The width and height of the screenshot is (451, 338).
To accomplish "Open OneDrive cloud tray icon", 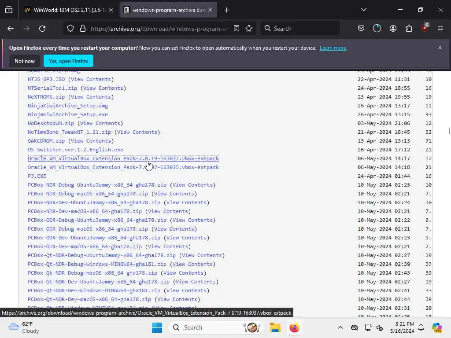I will coord(355,327).
